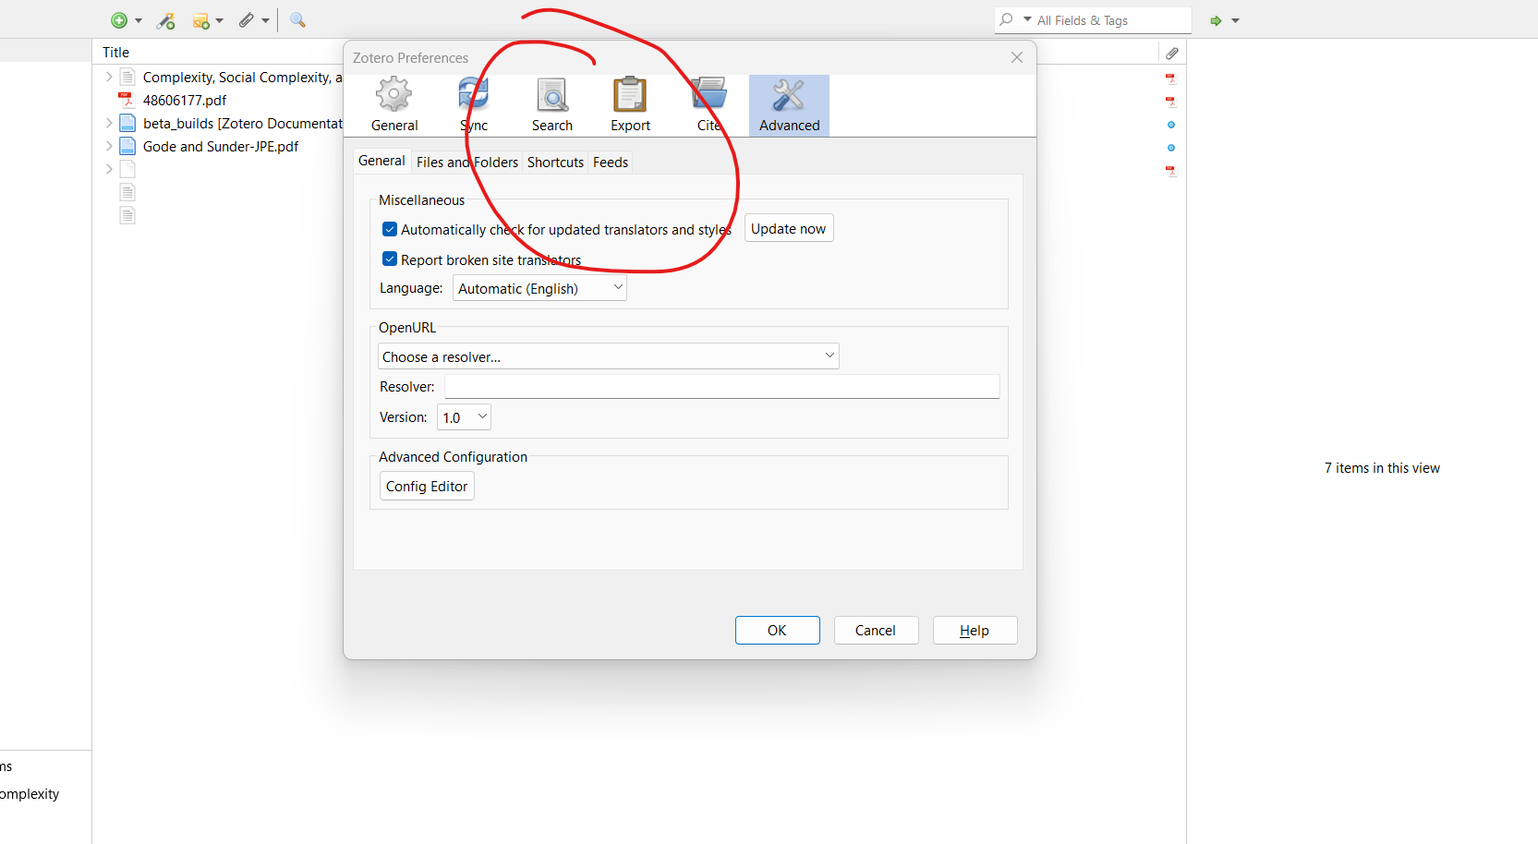Open the New Item dropdown arrow
1538x844 pixels.
click(x=139, y=20)
